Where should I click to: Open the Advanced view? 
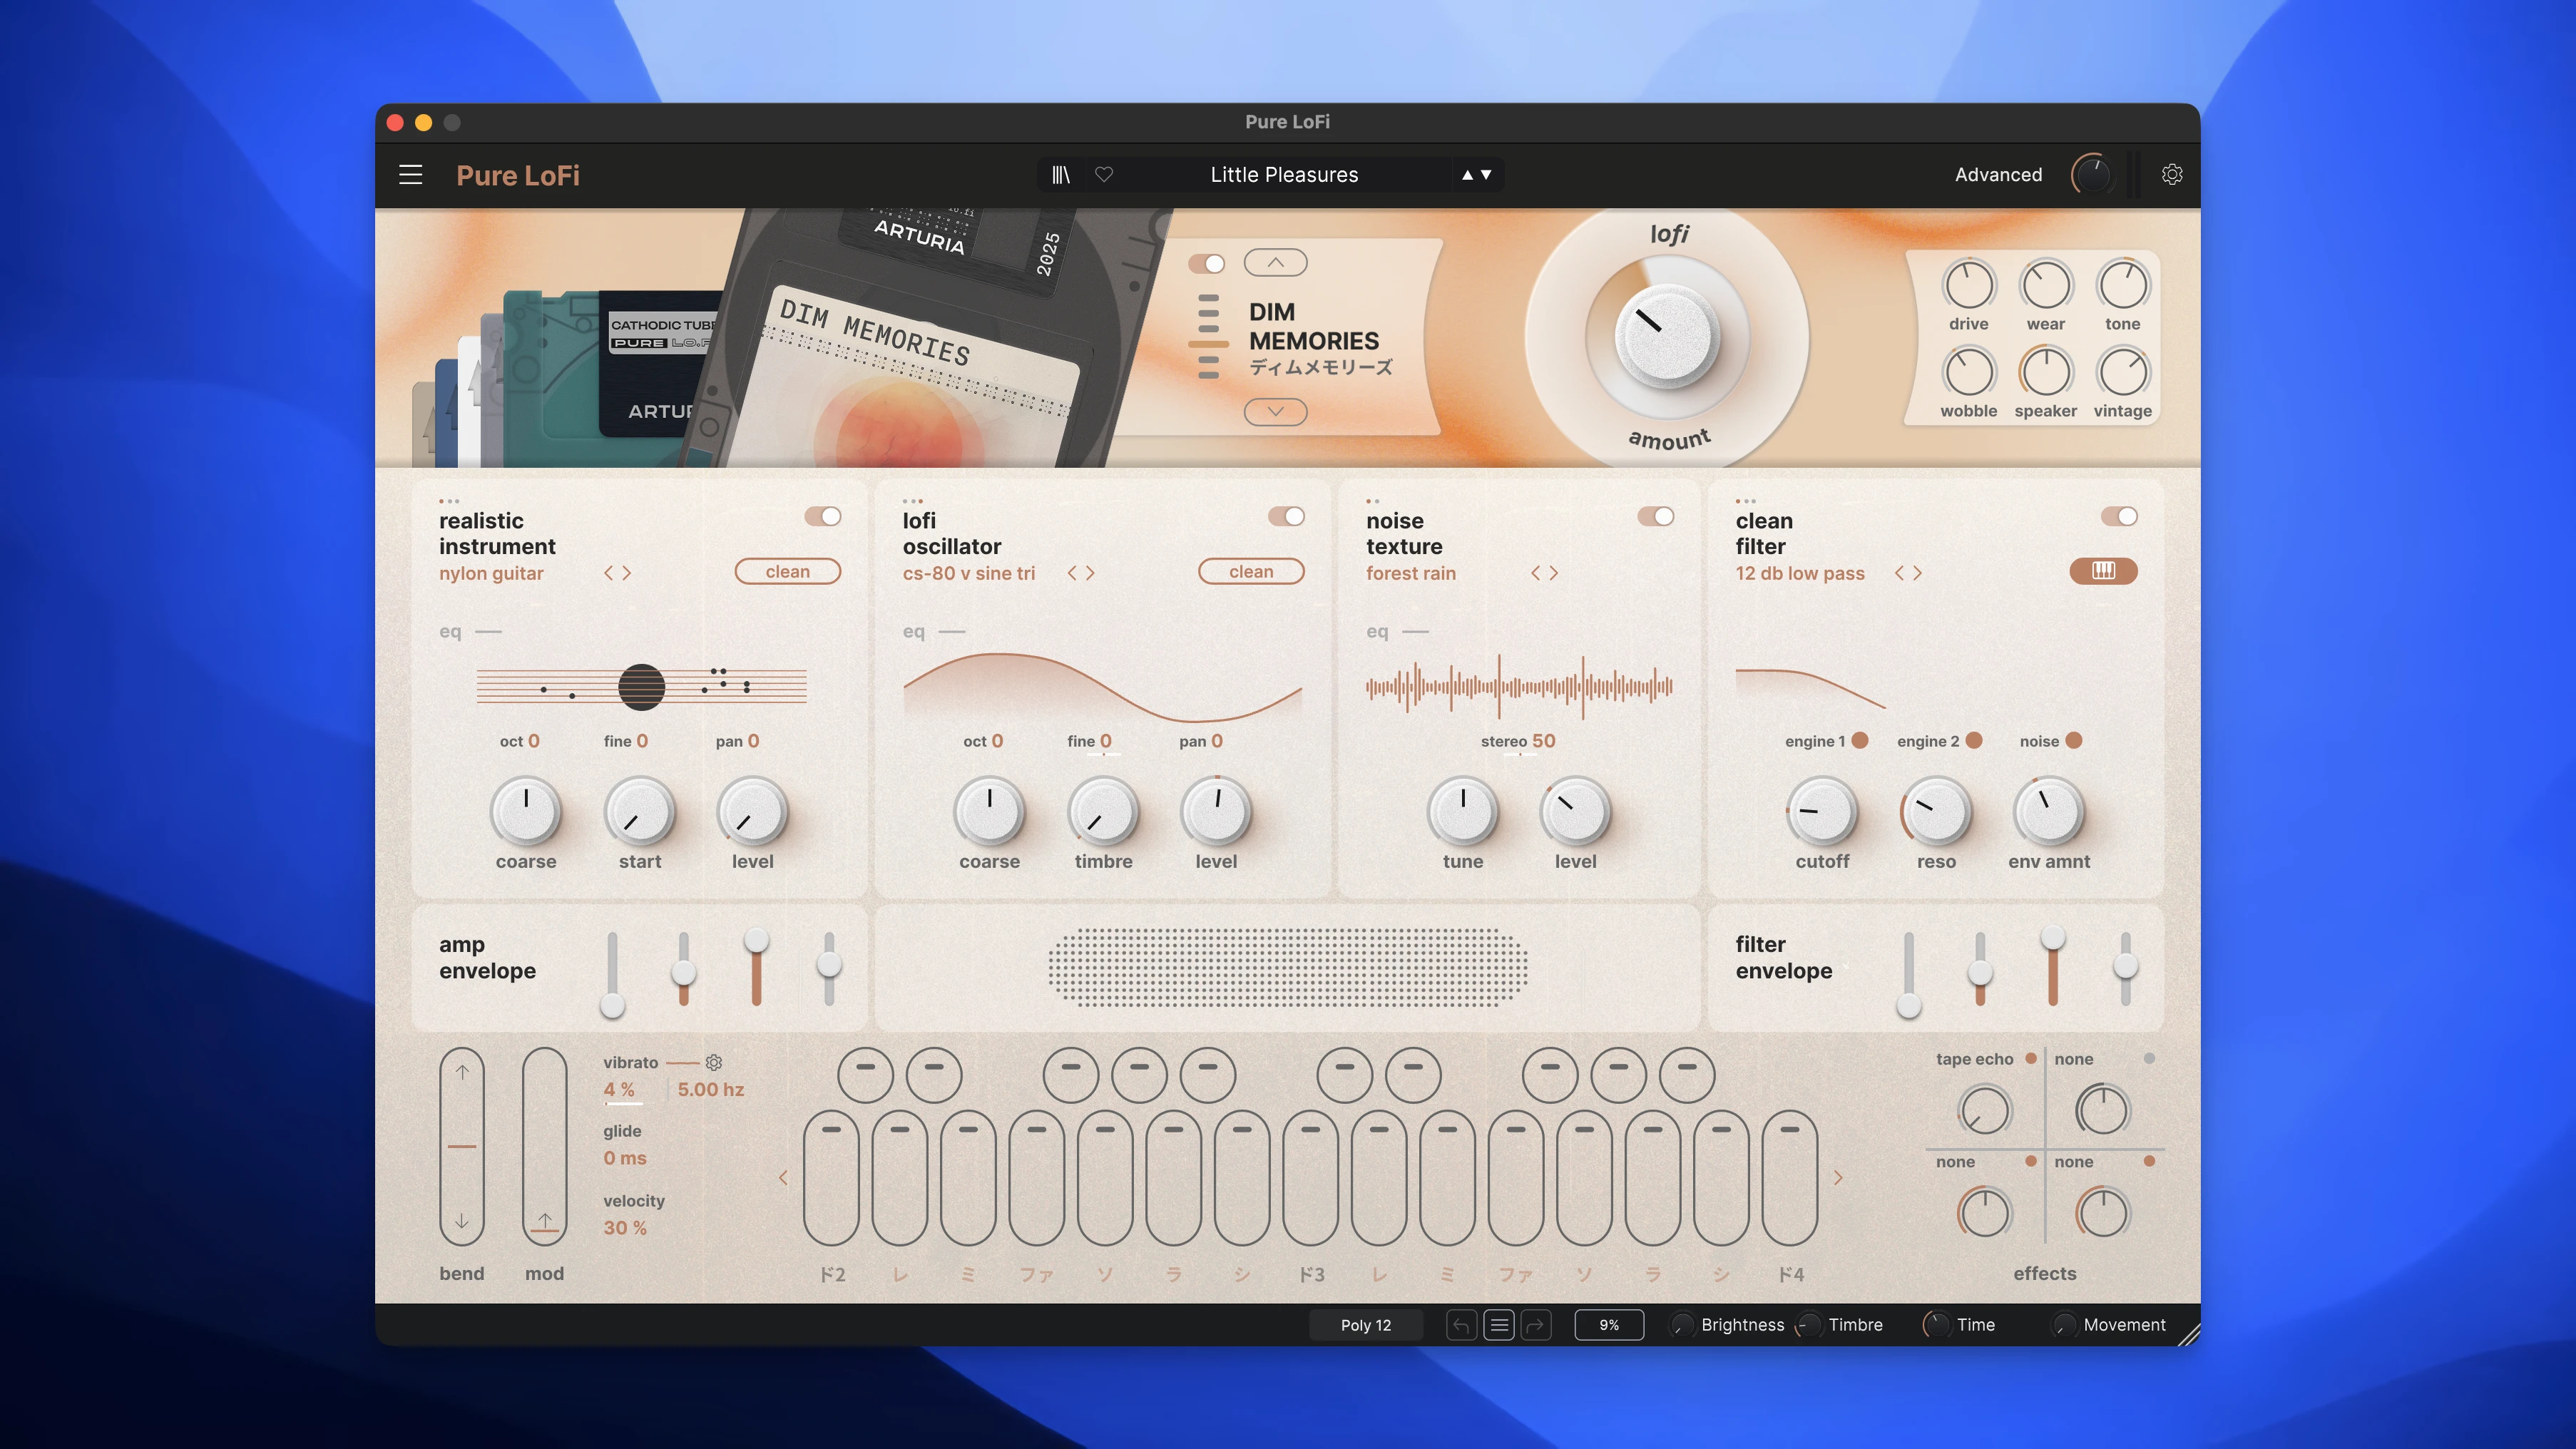(x=1997, y=174)
